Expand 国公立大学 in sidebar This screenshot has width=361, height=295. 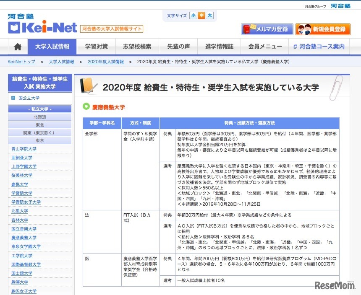(x=29, y=98)
